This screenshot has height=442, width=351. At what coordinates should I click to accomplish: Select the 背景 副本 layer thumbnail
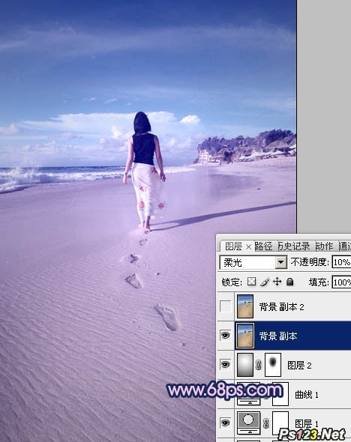pyautogui.click(x=245, y=336)
